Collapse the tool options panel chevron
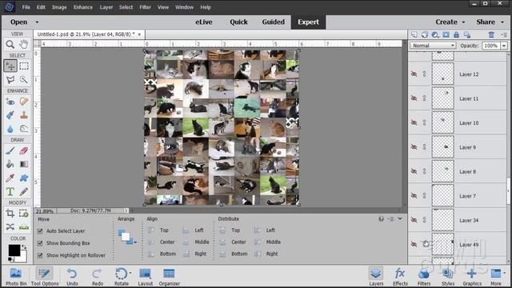 (x=400, y=218)
